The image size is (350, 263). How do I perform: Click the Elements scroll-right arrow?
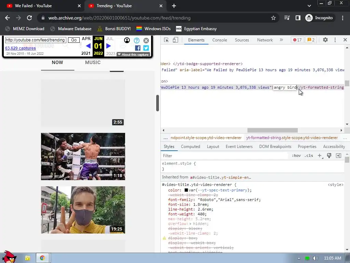tap(341, 130)
